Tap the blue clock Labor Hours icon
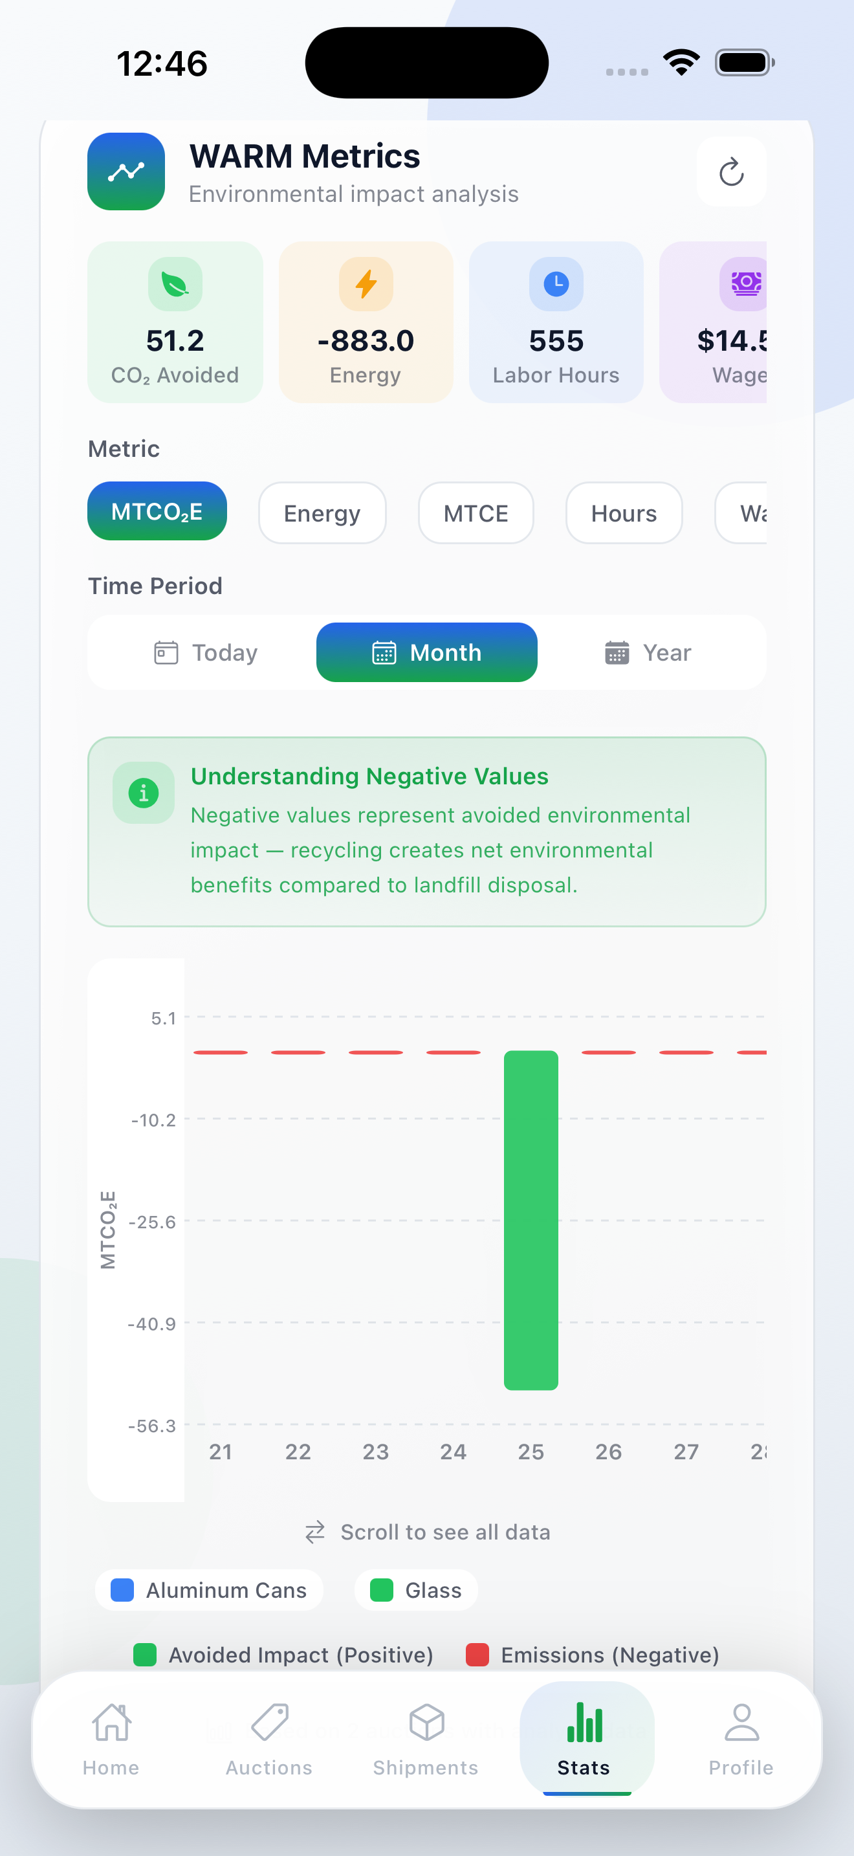854x1856 pixels. coord(556,284)
